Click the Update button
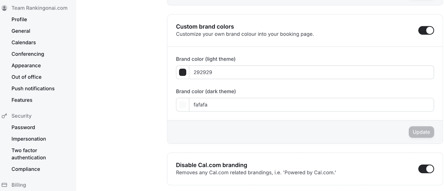This screenshot has width=444, height=191. pos(421,132)
